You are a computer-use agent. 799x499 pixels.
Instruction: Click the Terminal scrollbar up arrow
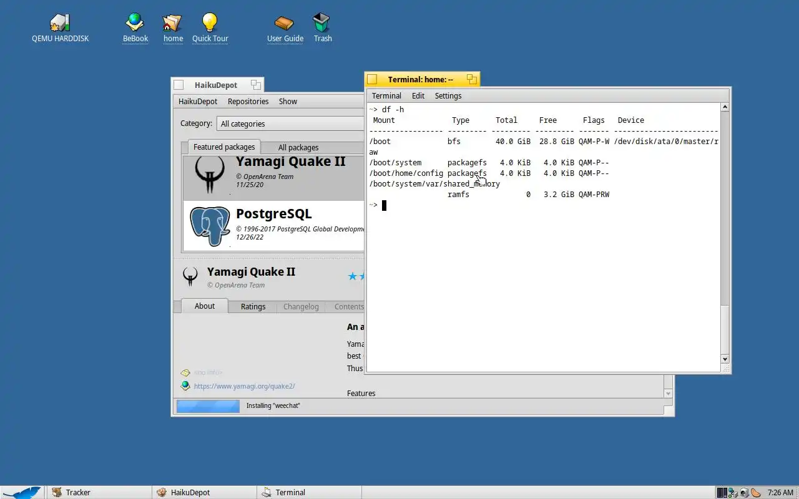coord(725,107)
